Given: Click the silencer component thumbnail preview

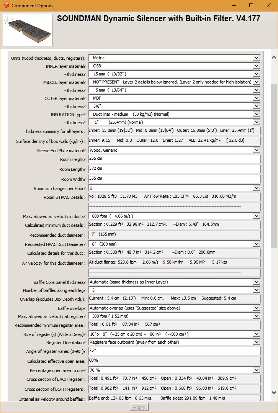Looking at the screenshot, I should click(28, 30).
